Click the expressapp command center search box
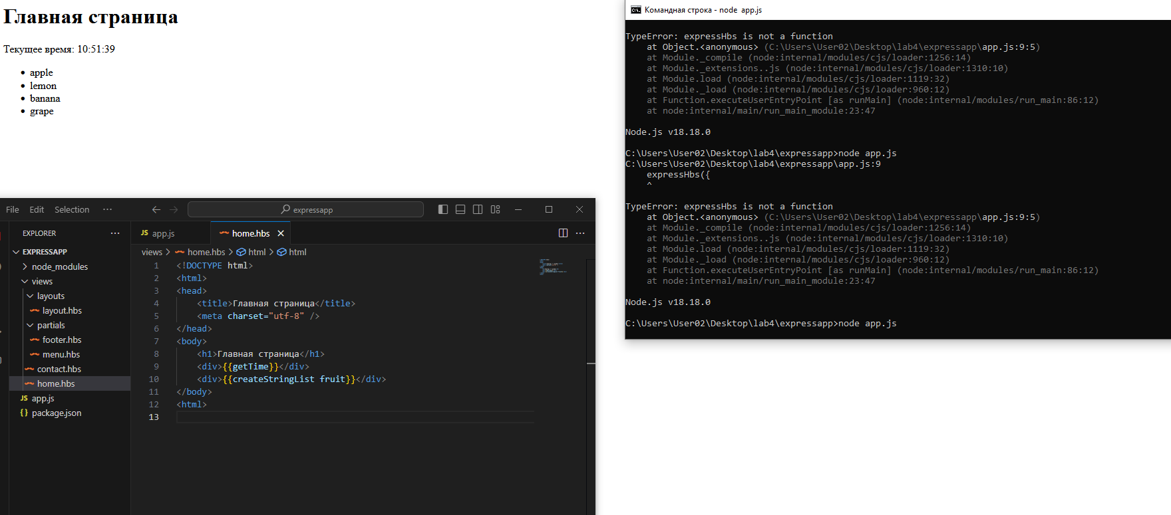This screenshot has height=515, width=1171. click(306, 209)
